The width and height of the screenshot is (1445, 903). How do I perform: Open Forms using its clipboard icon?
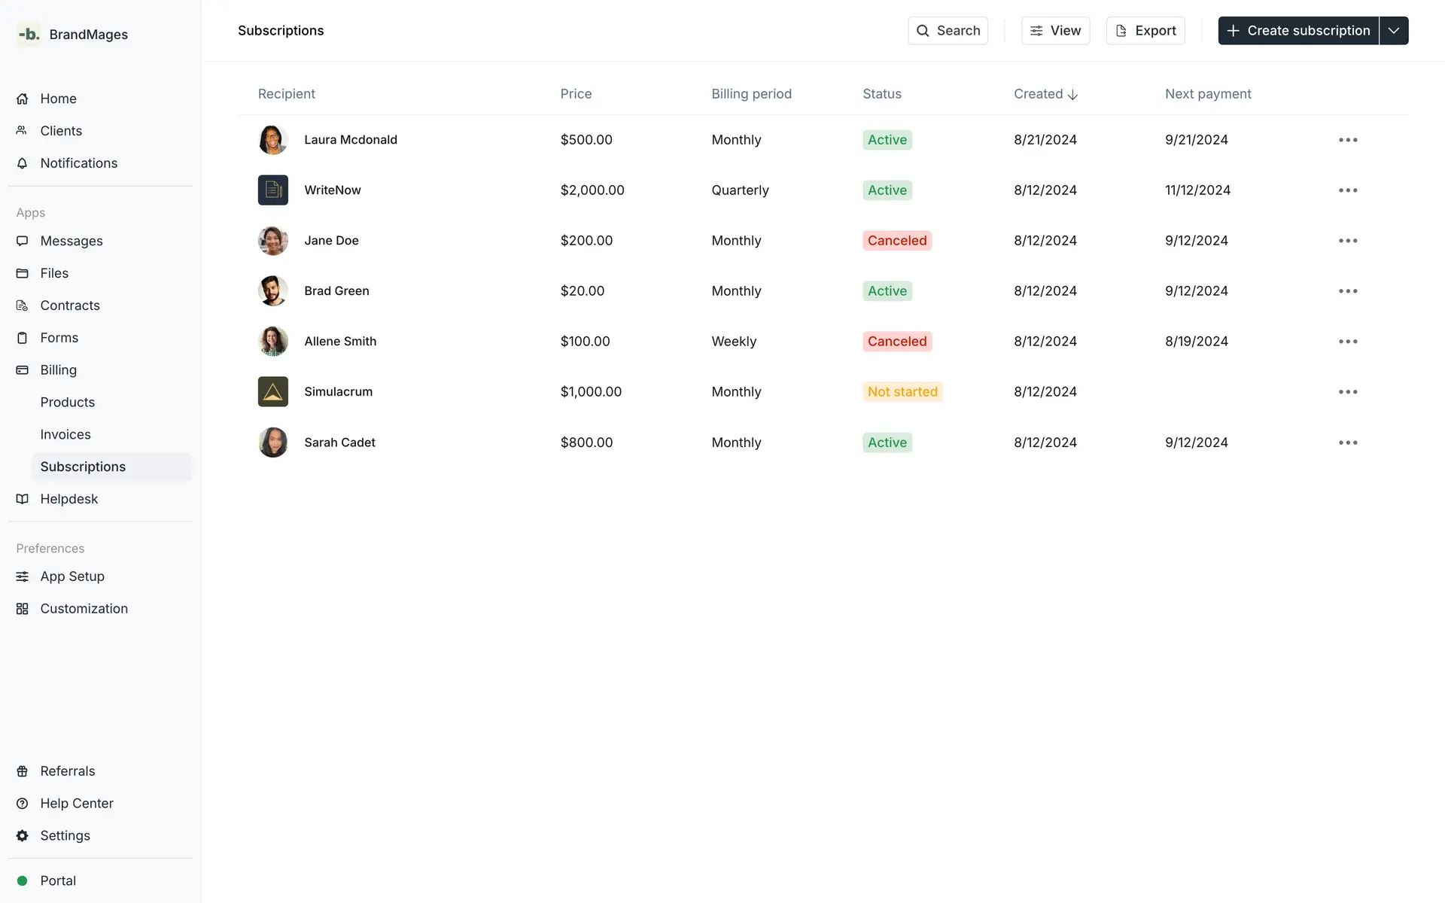point(22,337)
